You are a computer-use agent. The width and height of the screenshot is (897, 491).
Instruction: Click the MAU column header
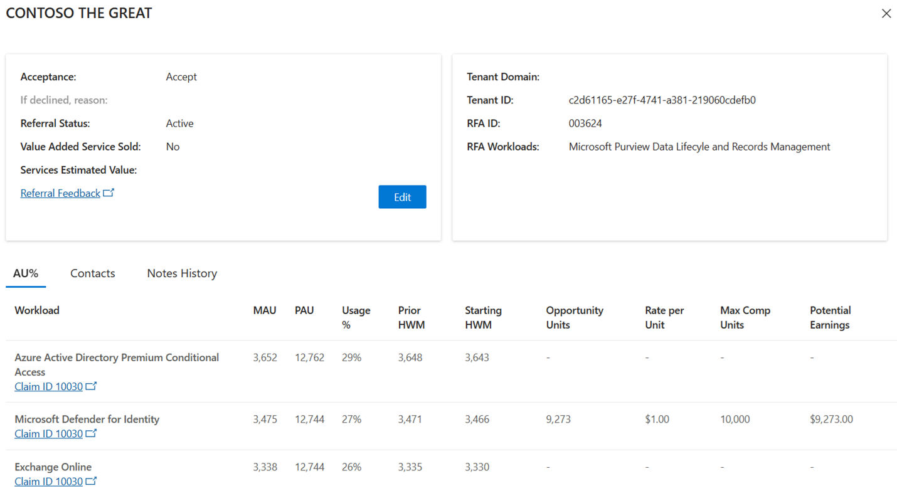coord(265,310)
